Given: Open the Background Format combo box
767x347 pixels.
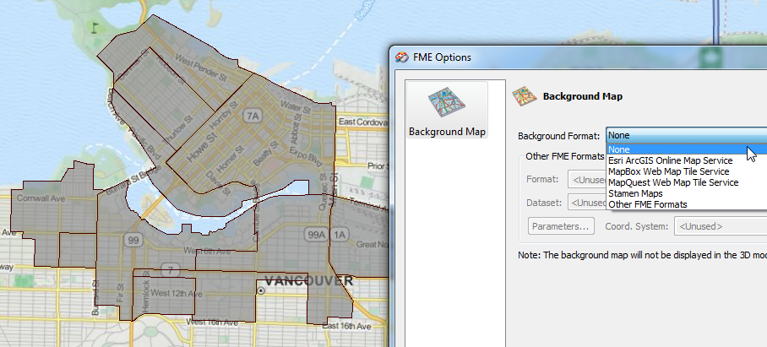Looking at the screenshot, I should (x=686, y=135).
